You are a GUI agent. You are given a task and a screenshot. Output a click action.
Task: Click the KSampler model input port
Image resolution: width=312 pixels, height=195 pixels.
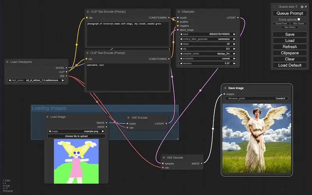pos(178,18)
